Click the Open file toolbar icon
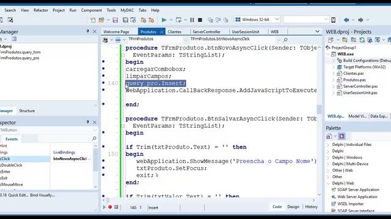The height and width of the screenshot is (219, 391). pos(101,20)
